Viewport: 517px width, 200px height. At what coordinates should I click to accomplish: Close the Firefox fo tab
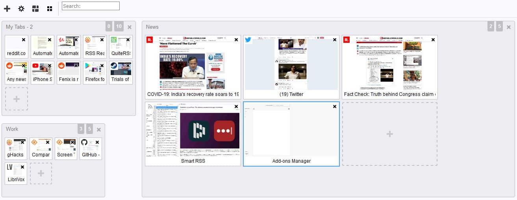coord(102,66)
